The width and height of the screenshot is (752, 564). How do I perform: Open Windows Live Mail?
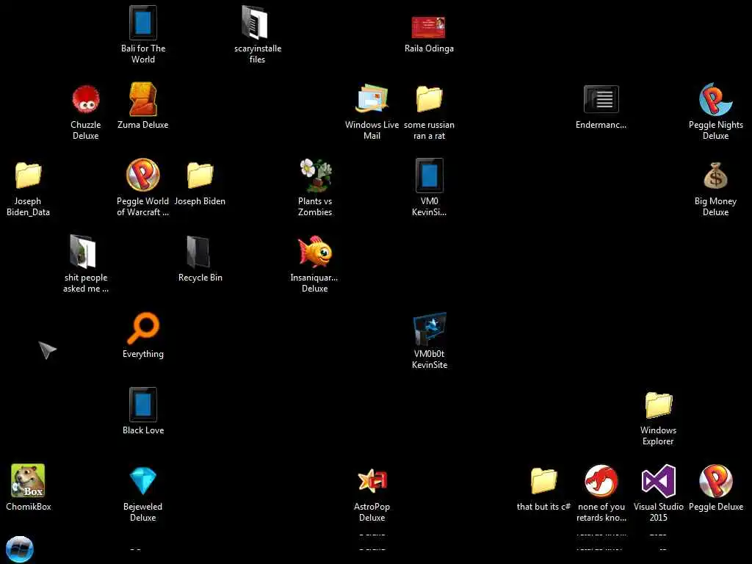372,98
